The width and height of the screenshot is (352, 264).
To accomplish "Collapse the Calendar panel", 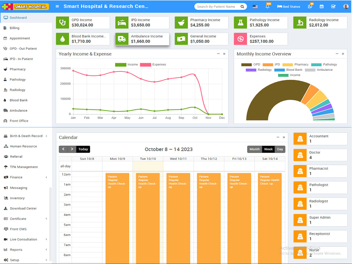I will 278,137.
